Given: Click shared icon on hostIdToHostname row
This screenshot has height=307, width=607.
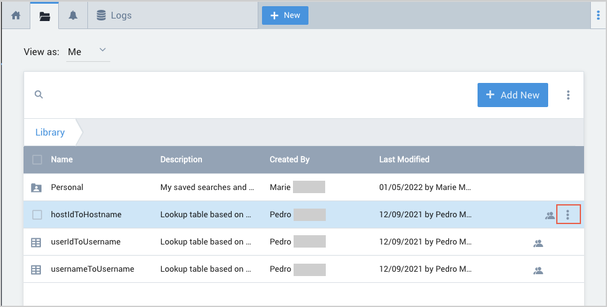Looking at the screenshot, I should [x=549, y=215].
